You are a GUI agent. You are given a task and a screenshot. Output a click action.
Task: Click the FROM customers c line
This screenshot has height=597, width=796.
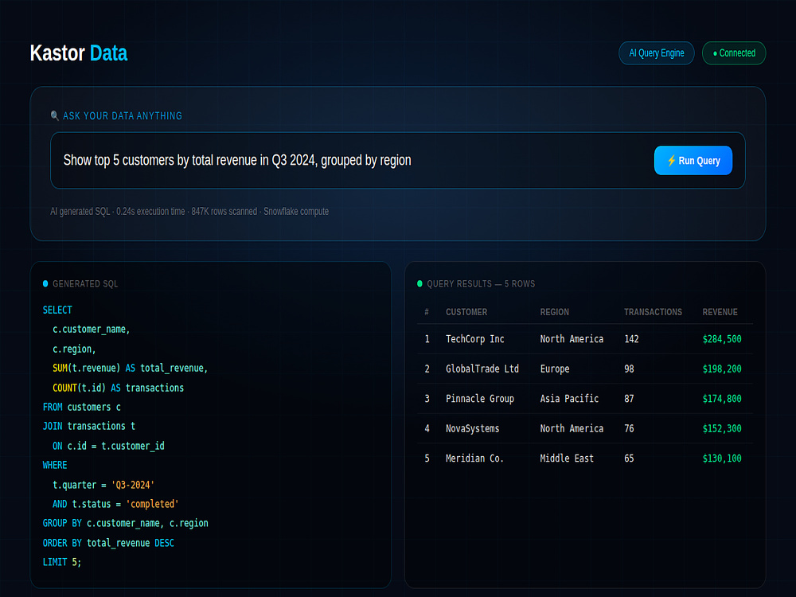(82, 407)
